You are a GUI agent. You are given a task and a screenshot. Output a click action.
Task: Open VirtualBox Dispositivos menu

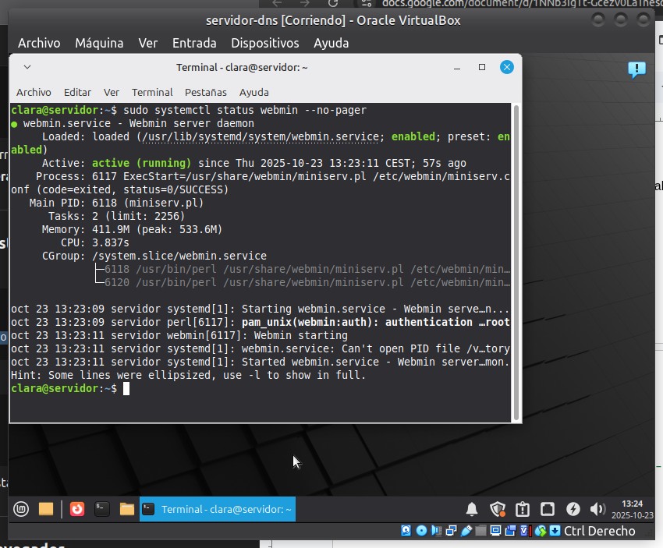point(264,43)
